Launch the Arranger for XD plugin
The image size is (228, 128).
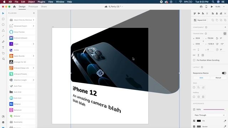22,62
